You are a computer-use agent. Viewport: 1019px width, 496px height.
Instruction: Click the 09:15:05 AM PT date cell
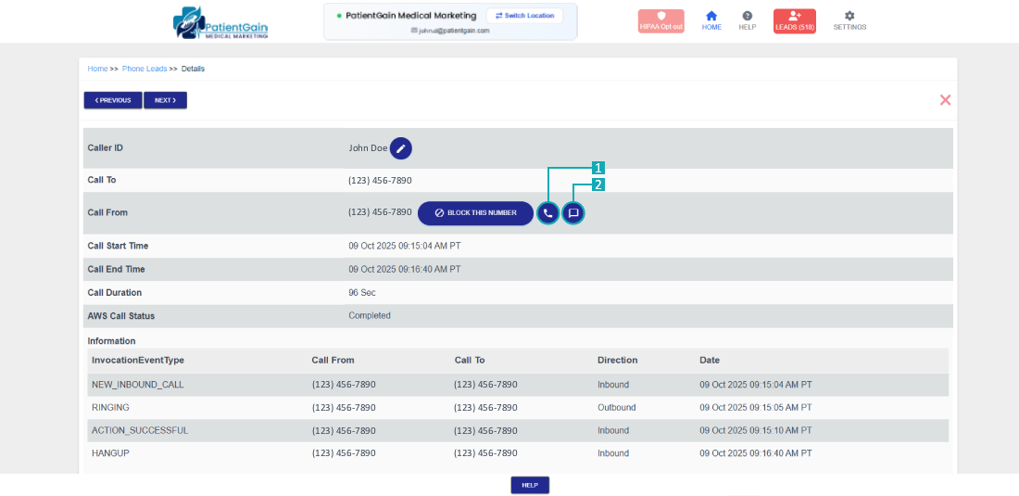pos(756,408)
